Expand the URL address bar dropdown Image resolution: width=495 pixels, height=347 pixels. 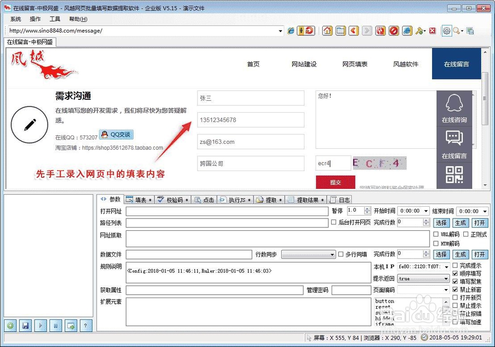(280, 31)
